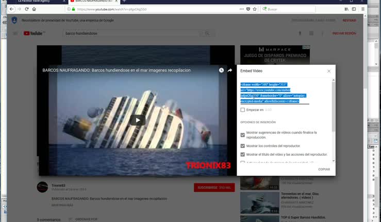Open a new tab with the plus icon
The height and width of the screenshot is (222, 381).
(x=124, y=1)
